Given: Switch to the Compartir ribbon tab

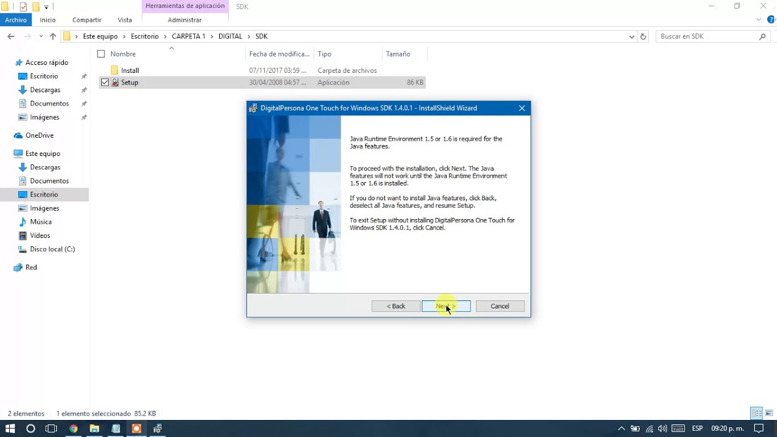Looking at the screenshot, I should [x=87, y=20].
